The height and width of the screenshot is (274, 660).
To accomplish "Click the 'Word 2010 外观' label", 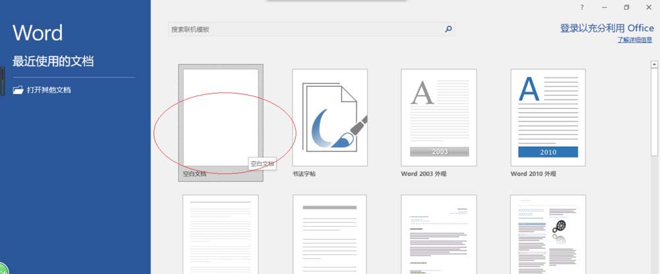I will 533,174.
